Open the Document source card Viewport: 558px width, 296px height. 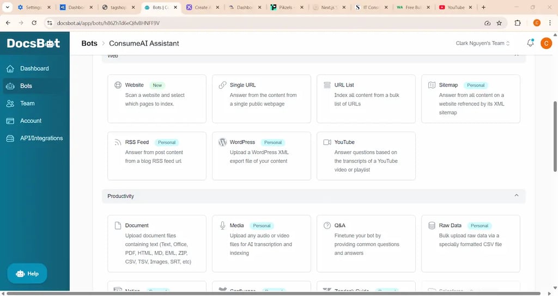click(x=157, y=243)
